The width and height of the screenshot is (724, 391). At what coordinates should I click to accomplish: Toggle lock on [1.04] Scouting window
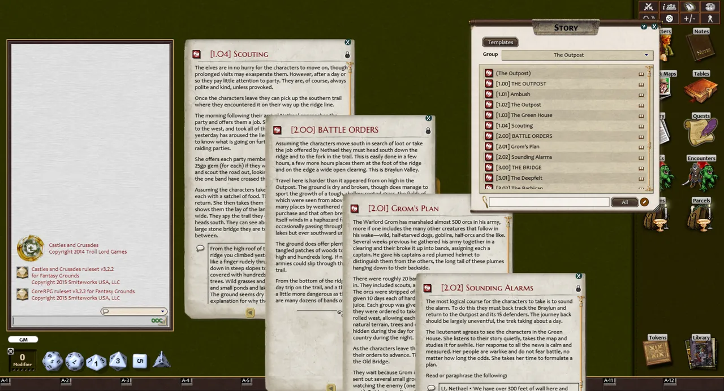pos(347,55)
